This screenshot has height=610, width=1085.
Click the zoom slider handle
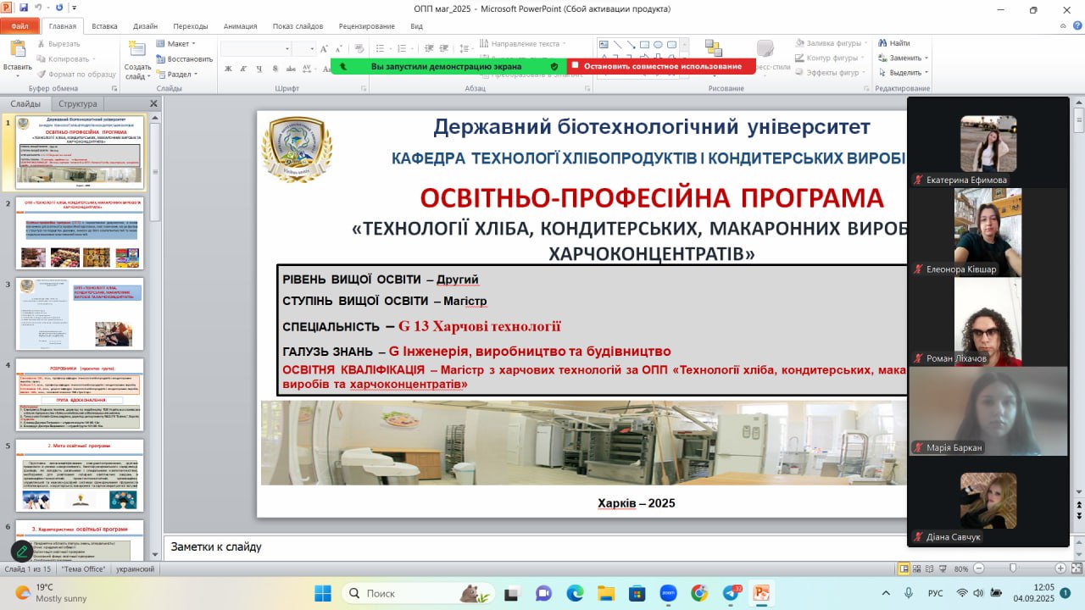coord(1013,568)
